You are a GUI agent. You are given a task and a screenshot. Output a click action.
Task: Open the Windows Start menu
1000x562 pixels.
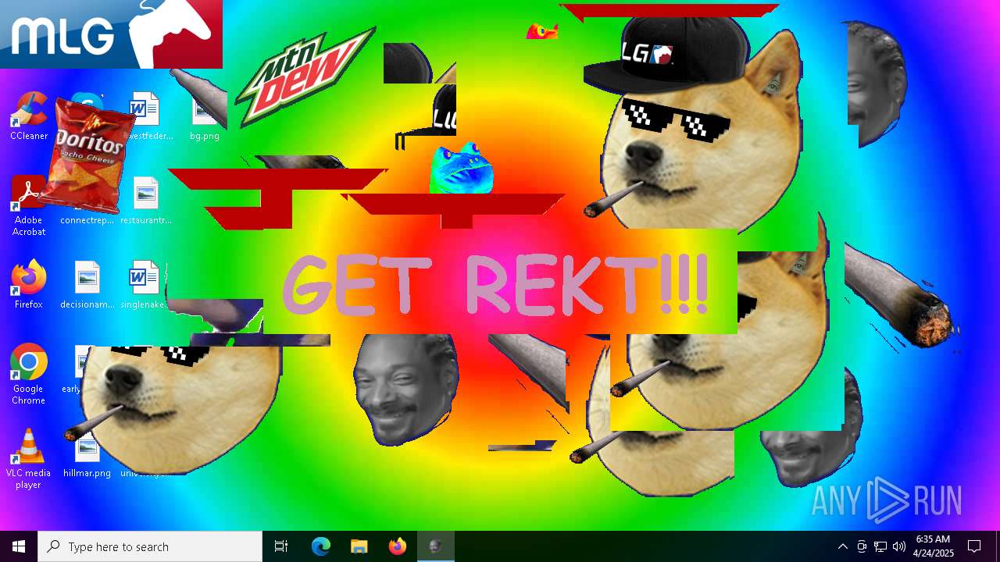pos(19,546)
